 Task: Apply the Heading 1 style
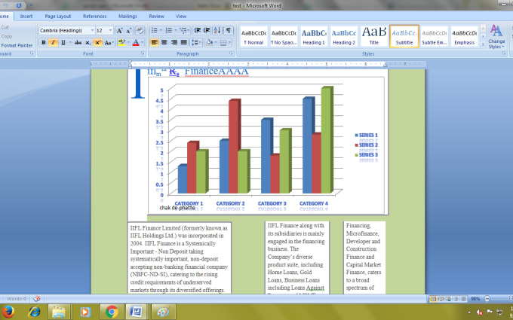coord(314,37)
